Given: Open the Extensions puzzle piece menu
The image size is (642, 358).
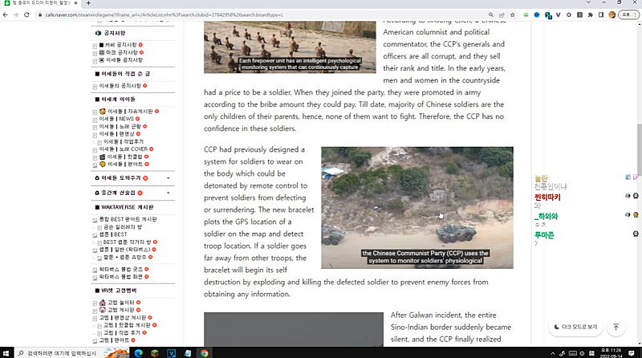Looking at the screenshot, I should coord(590,14).
